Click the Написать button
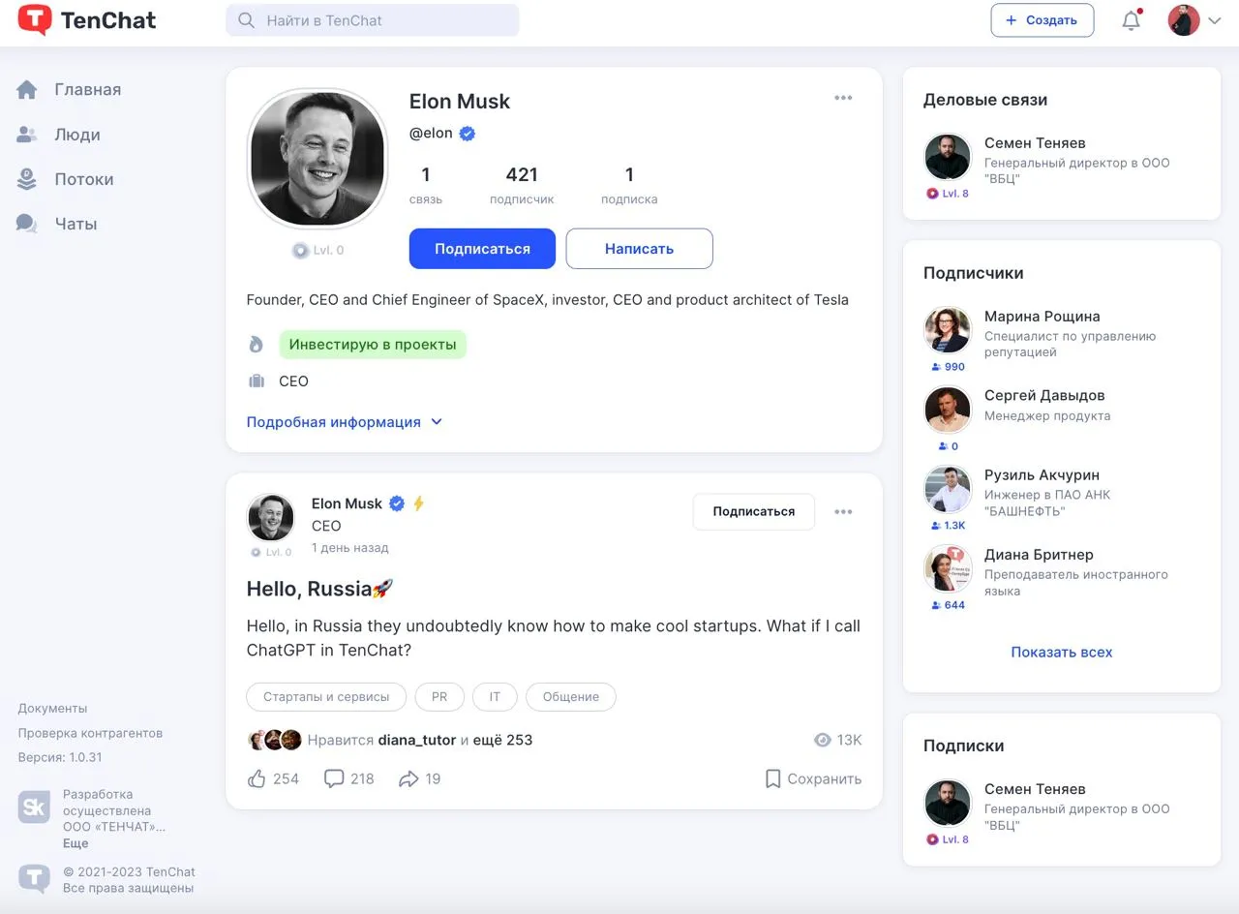 pyautogui.click(x=639, y=249)
